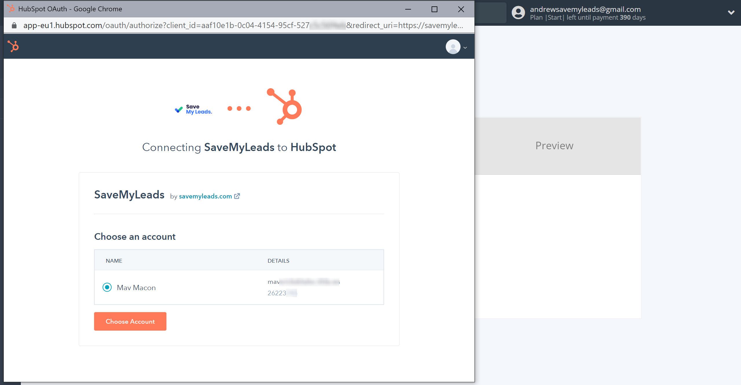Click the Plan Start payment info text
This screenshot has width=741, height=385.
(588, 18)
